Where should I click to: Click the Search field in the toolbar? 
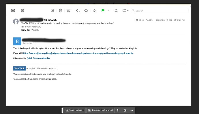click(160, 11)
